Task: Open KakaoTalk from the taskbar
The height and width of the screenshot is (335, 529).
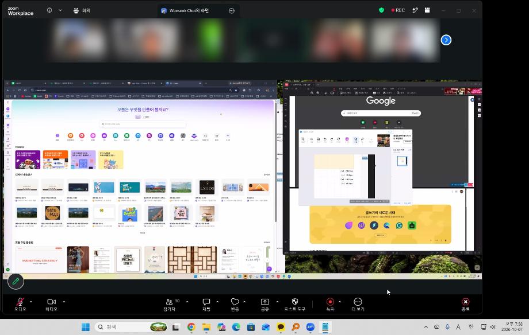Action: 281,327
